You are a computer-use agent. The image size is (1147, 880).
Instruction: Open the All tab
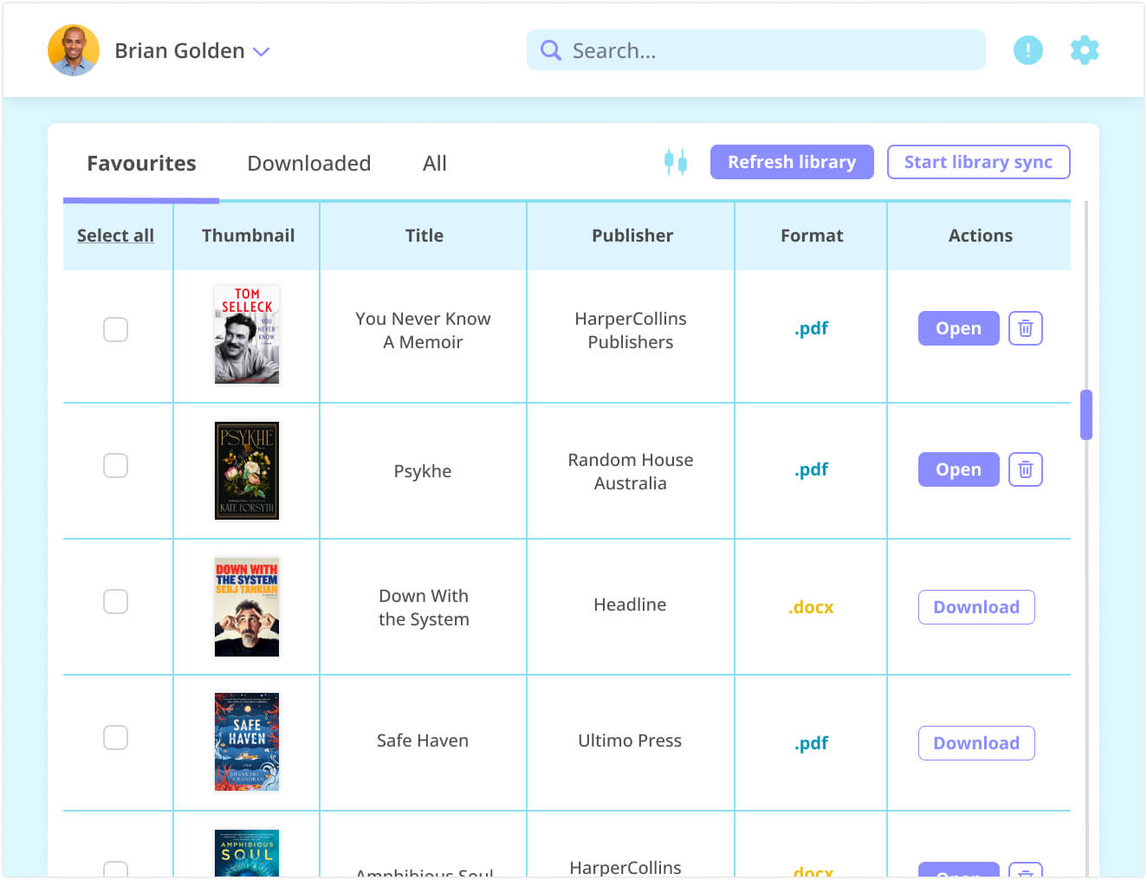click(x=434, y=163)
